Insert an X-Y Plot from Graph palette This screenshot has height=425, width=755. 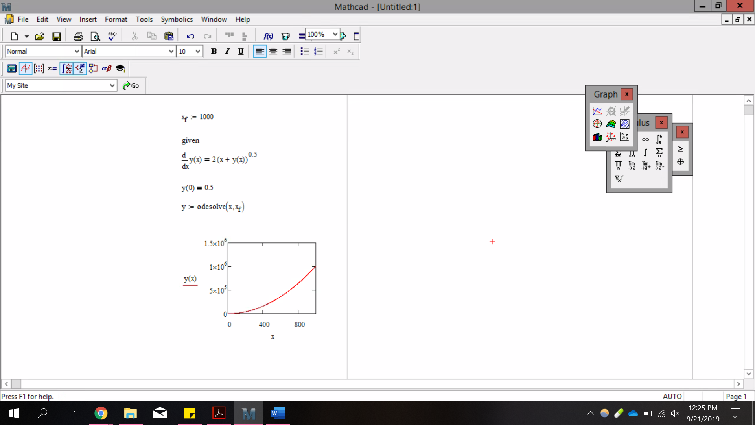[x=597, y=111]
